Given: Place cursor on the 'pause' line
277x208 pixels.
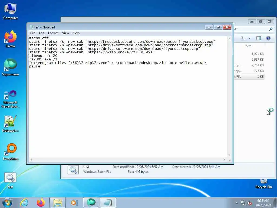Looking at the screenshot, I should tap(35, 66).
